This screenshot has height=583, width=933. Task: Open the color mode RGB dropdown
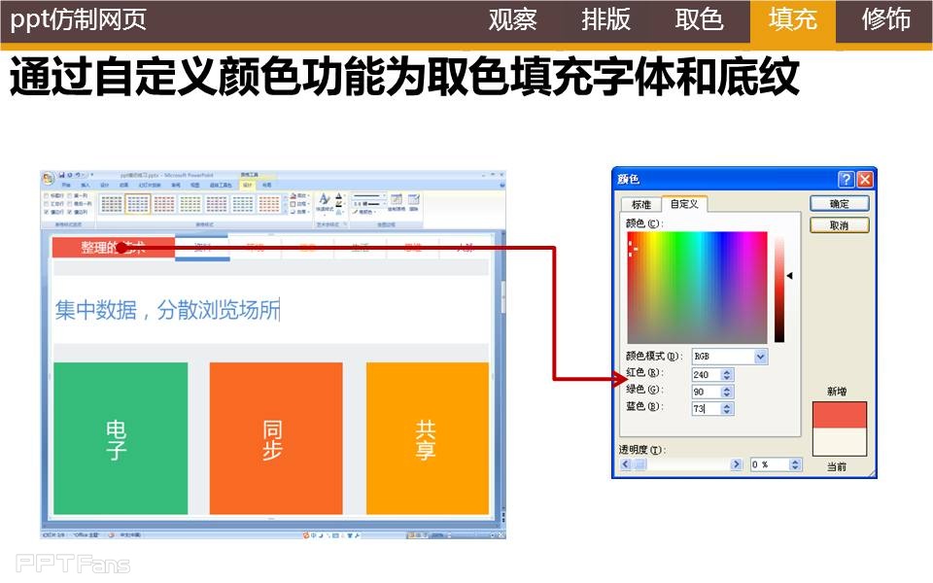point(760,357)
